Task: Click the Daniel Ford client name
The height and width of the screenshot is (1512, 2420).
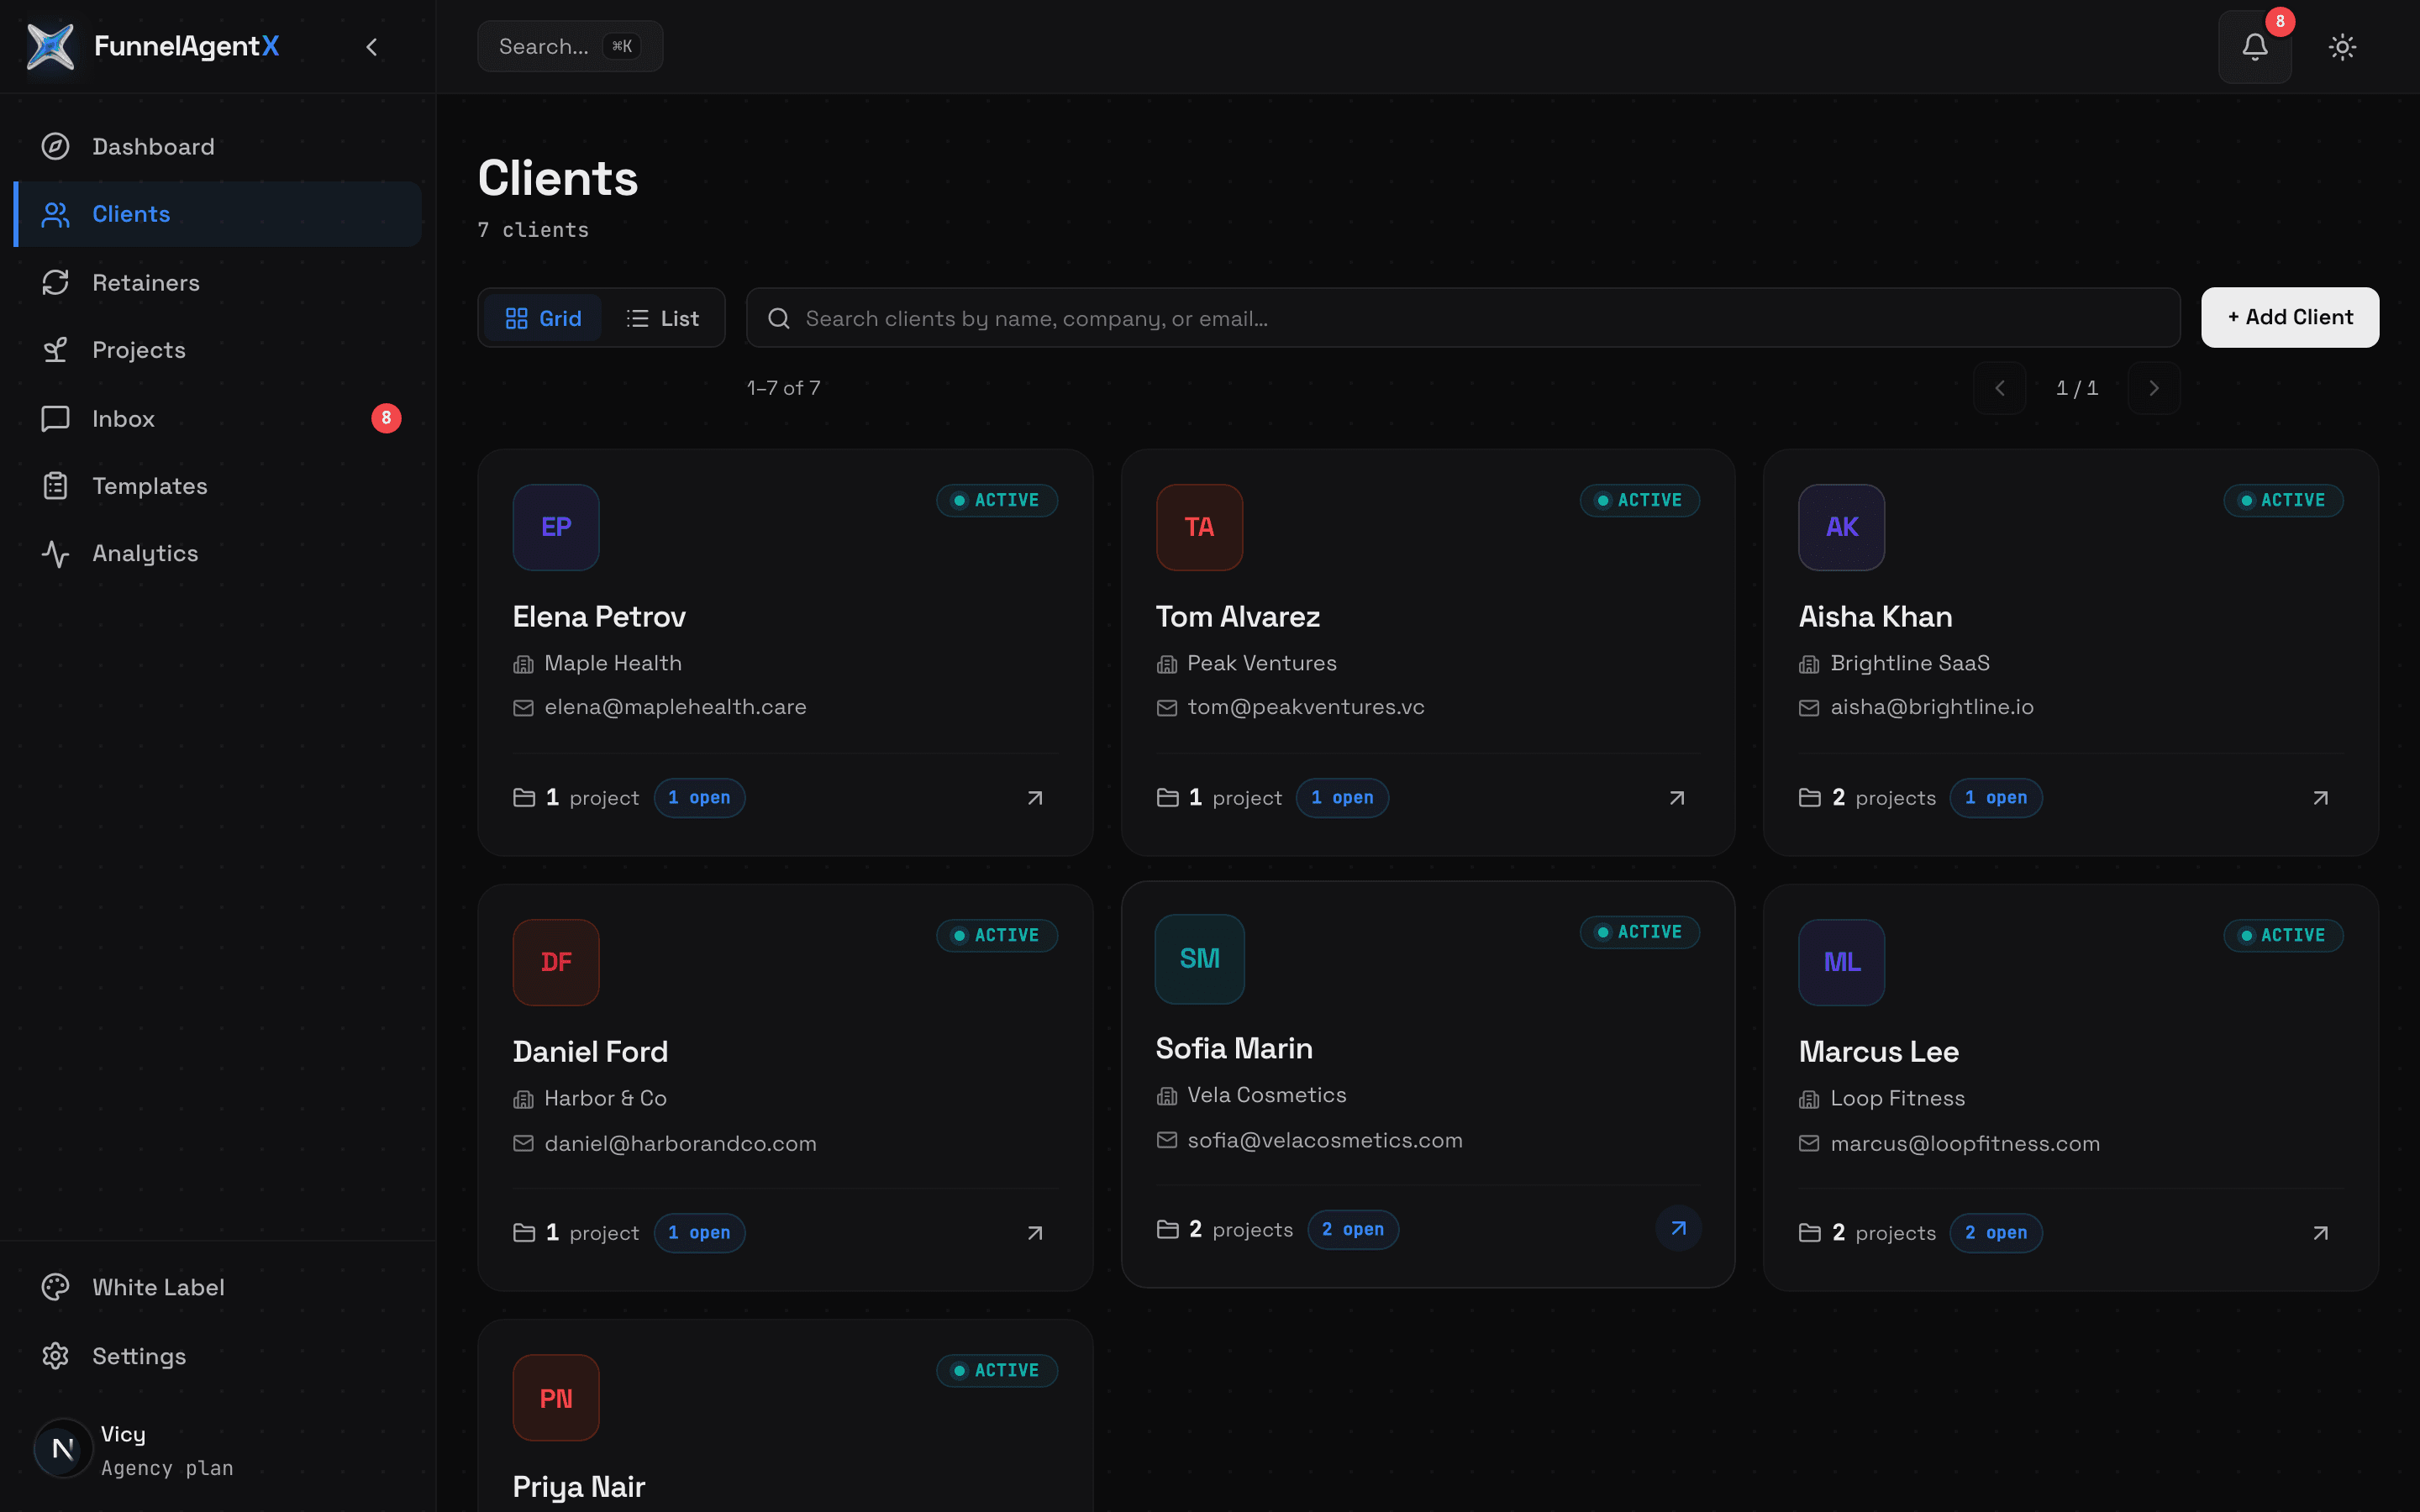Action: (x=590, y=1052)
